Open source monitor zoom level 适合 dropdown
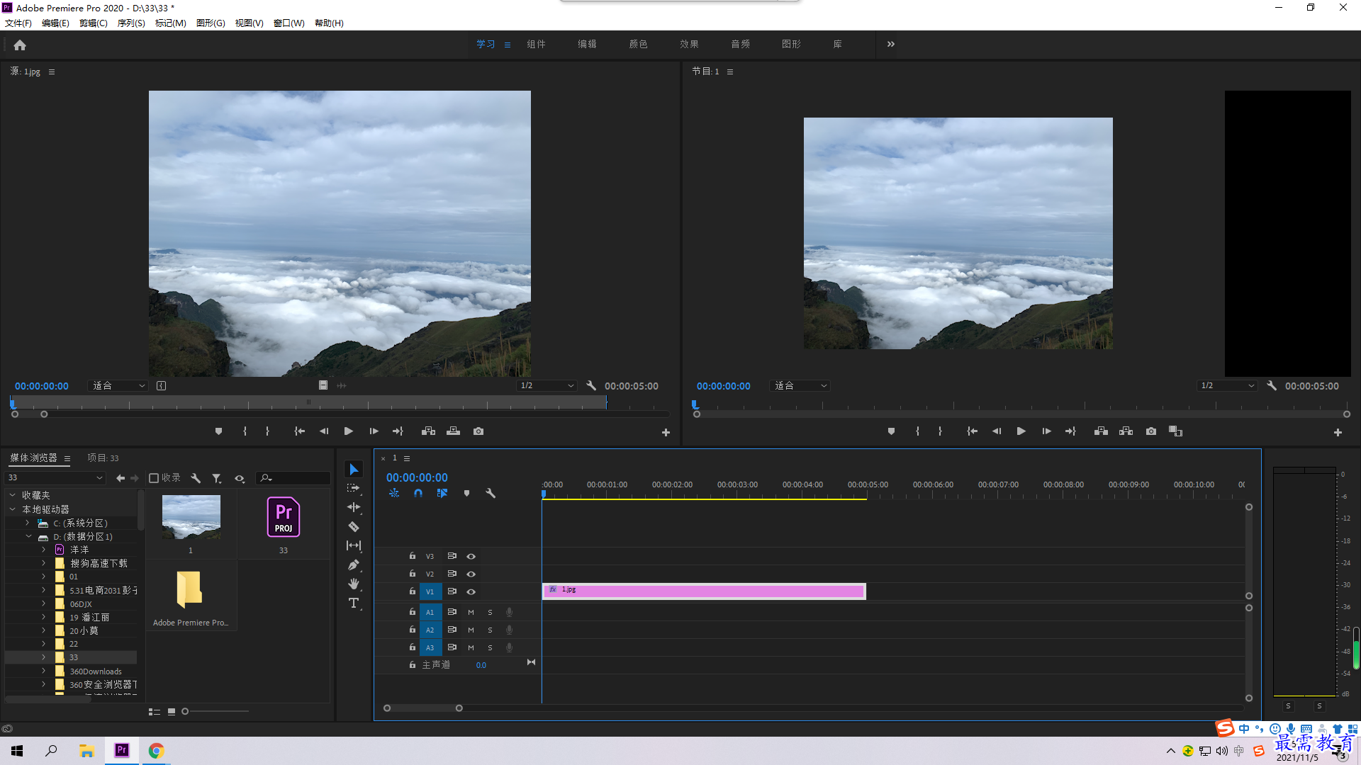 (118, 386)
